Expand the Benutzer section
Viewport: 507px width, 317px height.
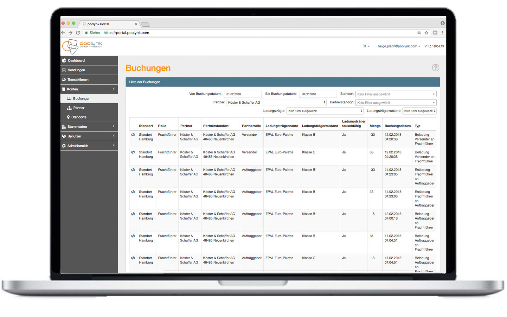coord(89,136)
